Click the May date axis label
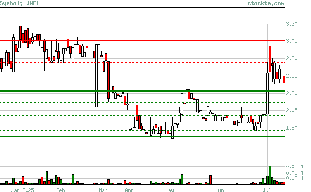 [170, 190]
